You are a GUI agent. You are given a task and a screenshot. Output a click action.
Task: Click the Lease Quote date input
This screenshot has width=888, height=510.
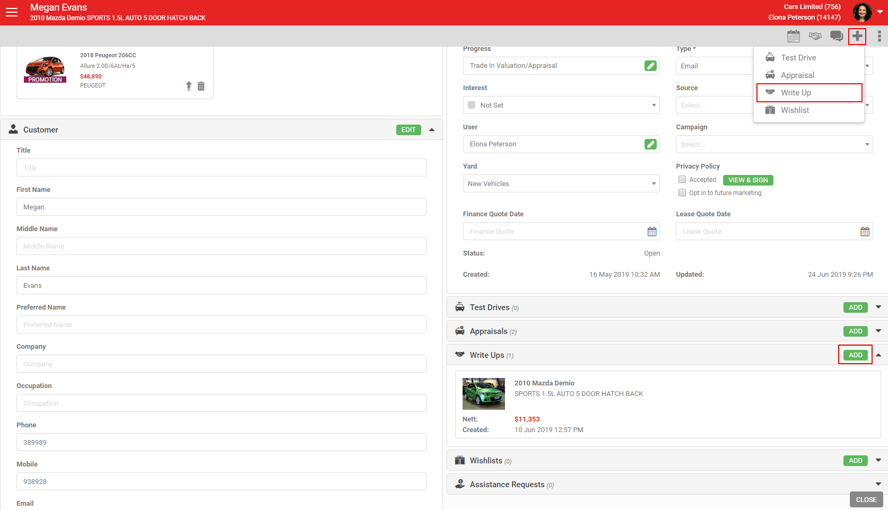click(x=774, y=232)
